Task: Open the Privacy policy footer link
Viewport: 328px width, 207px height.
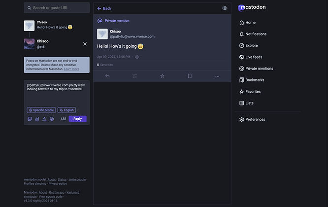Action: (x=58, y=184)
